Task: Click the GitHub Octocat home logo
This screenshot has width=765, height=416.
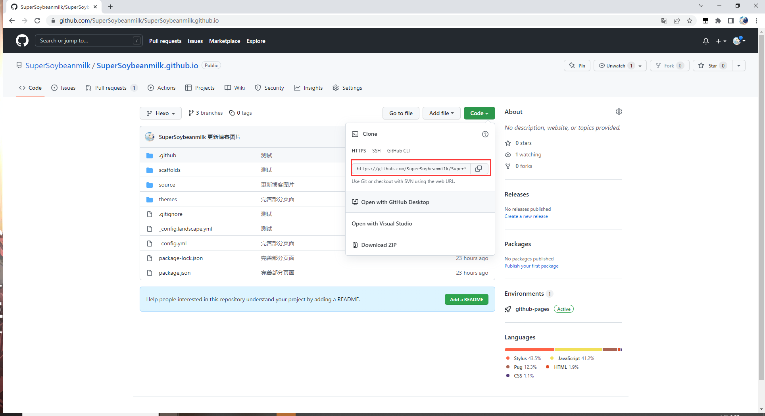Action: tap(22, 40)
